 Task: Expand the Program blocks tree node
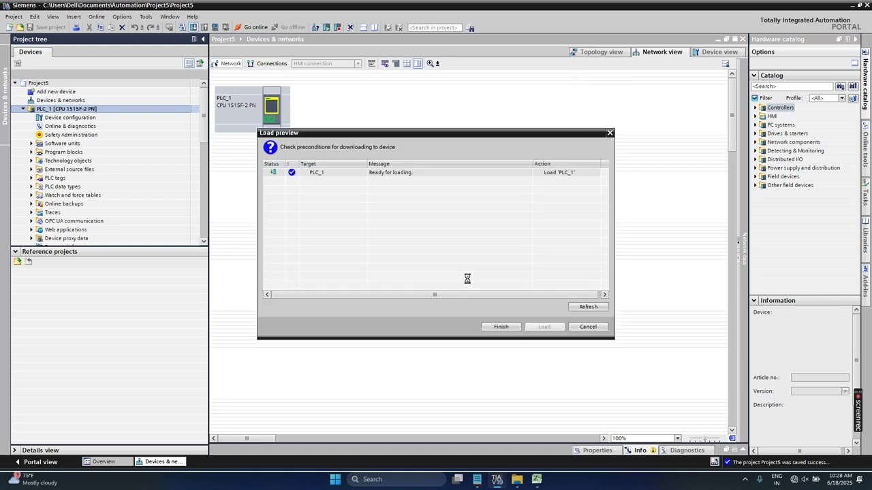(31, 152)
